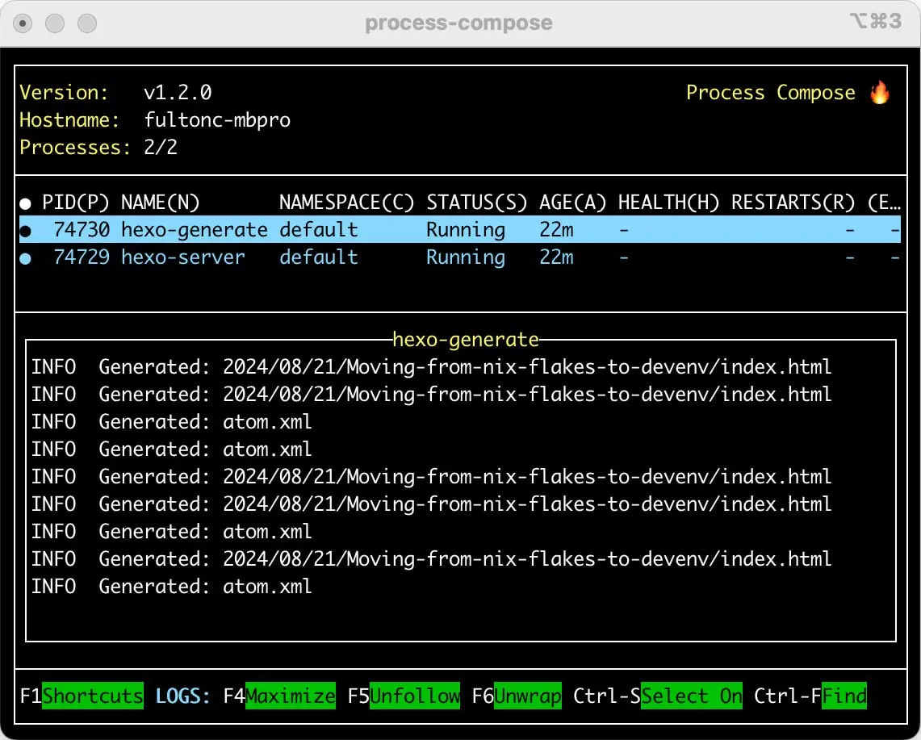Image resolution: width=921 pixels, height=740 pixels.
Task: Sort by the NAME(N) column header
Action: (161, 203)
